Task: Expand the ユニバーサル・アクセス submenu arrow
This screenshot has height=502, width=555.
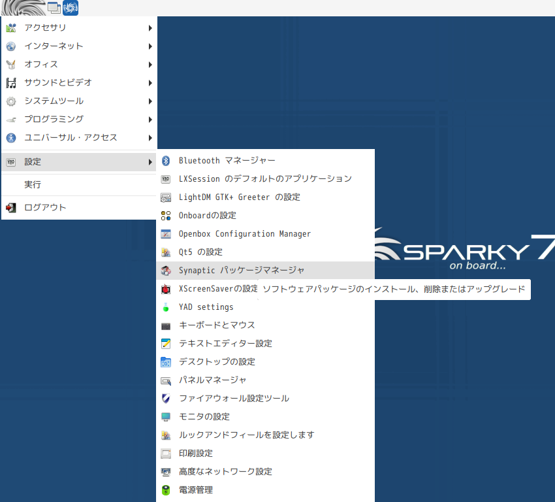Action: pyautogui.click(x=150, y=138)
